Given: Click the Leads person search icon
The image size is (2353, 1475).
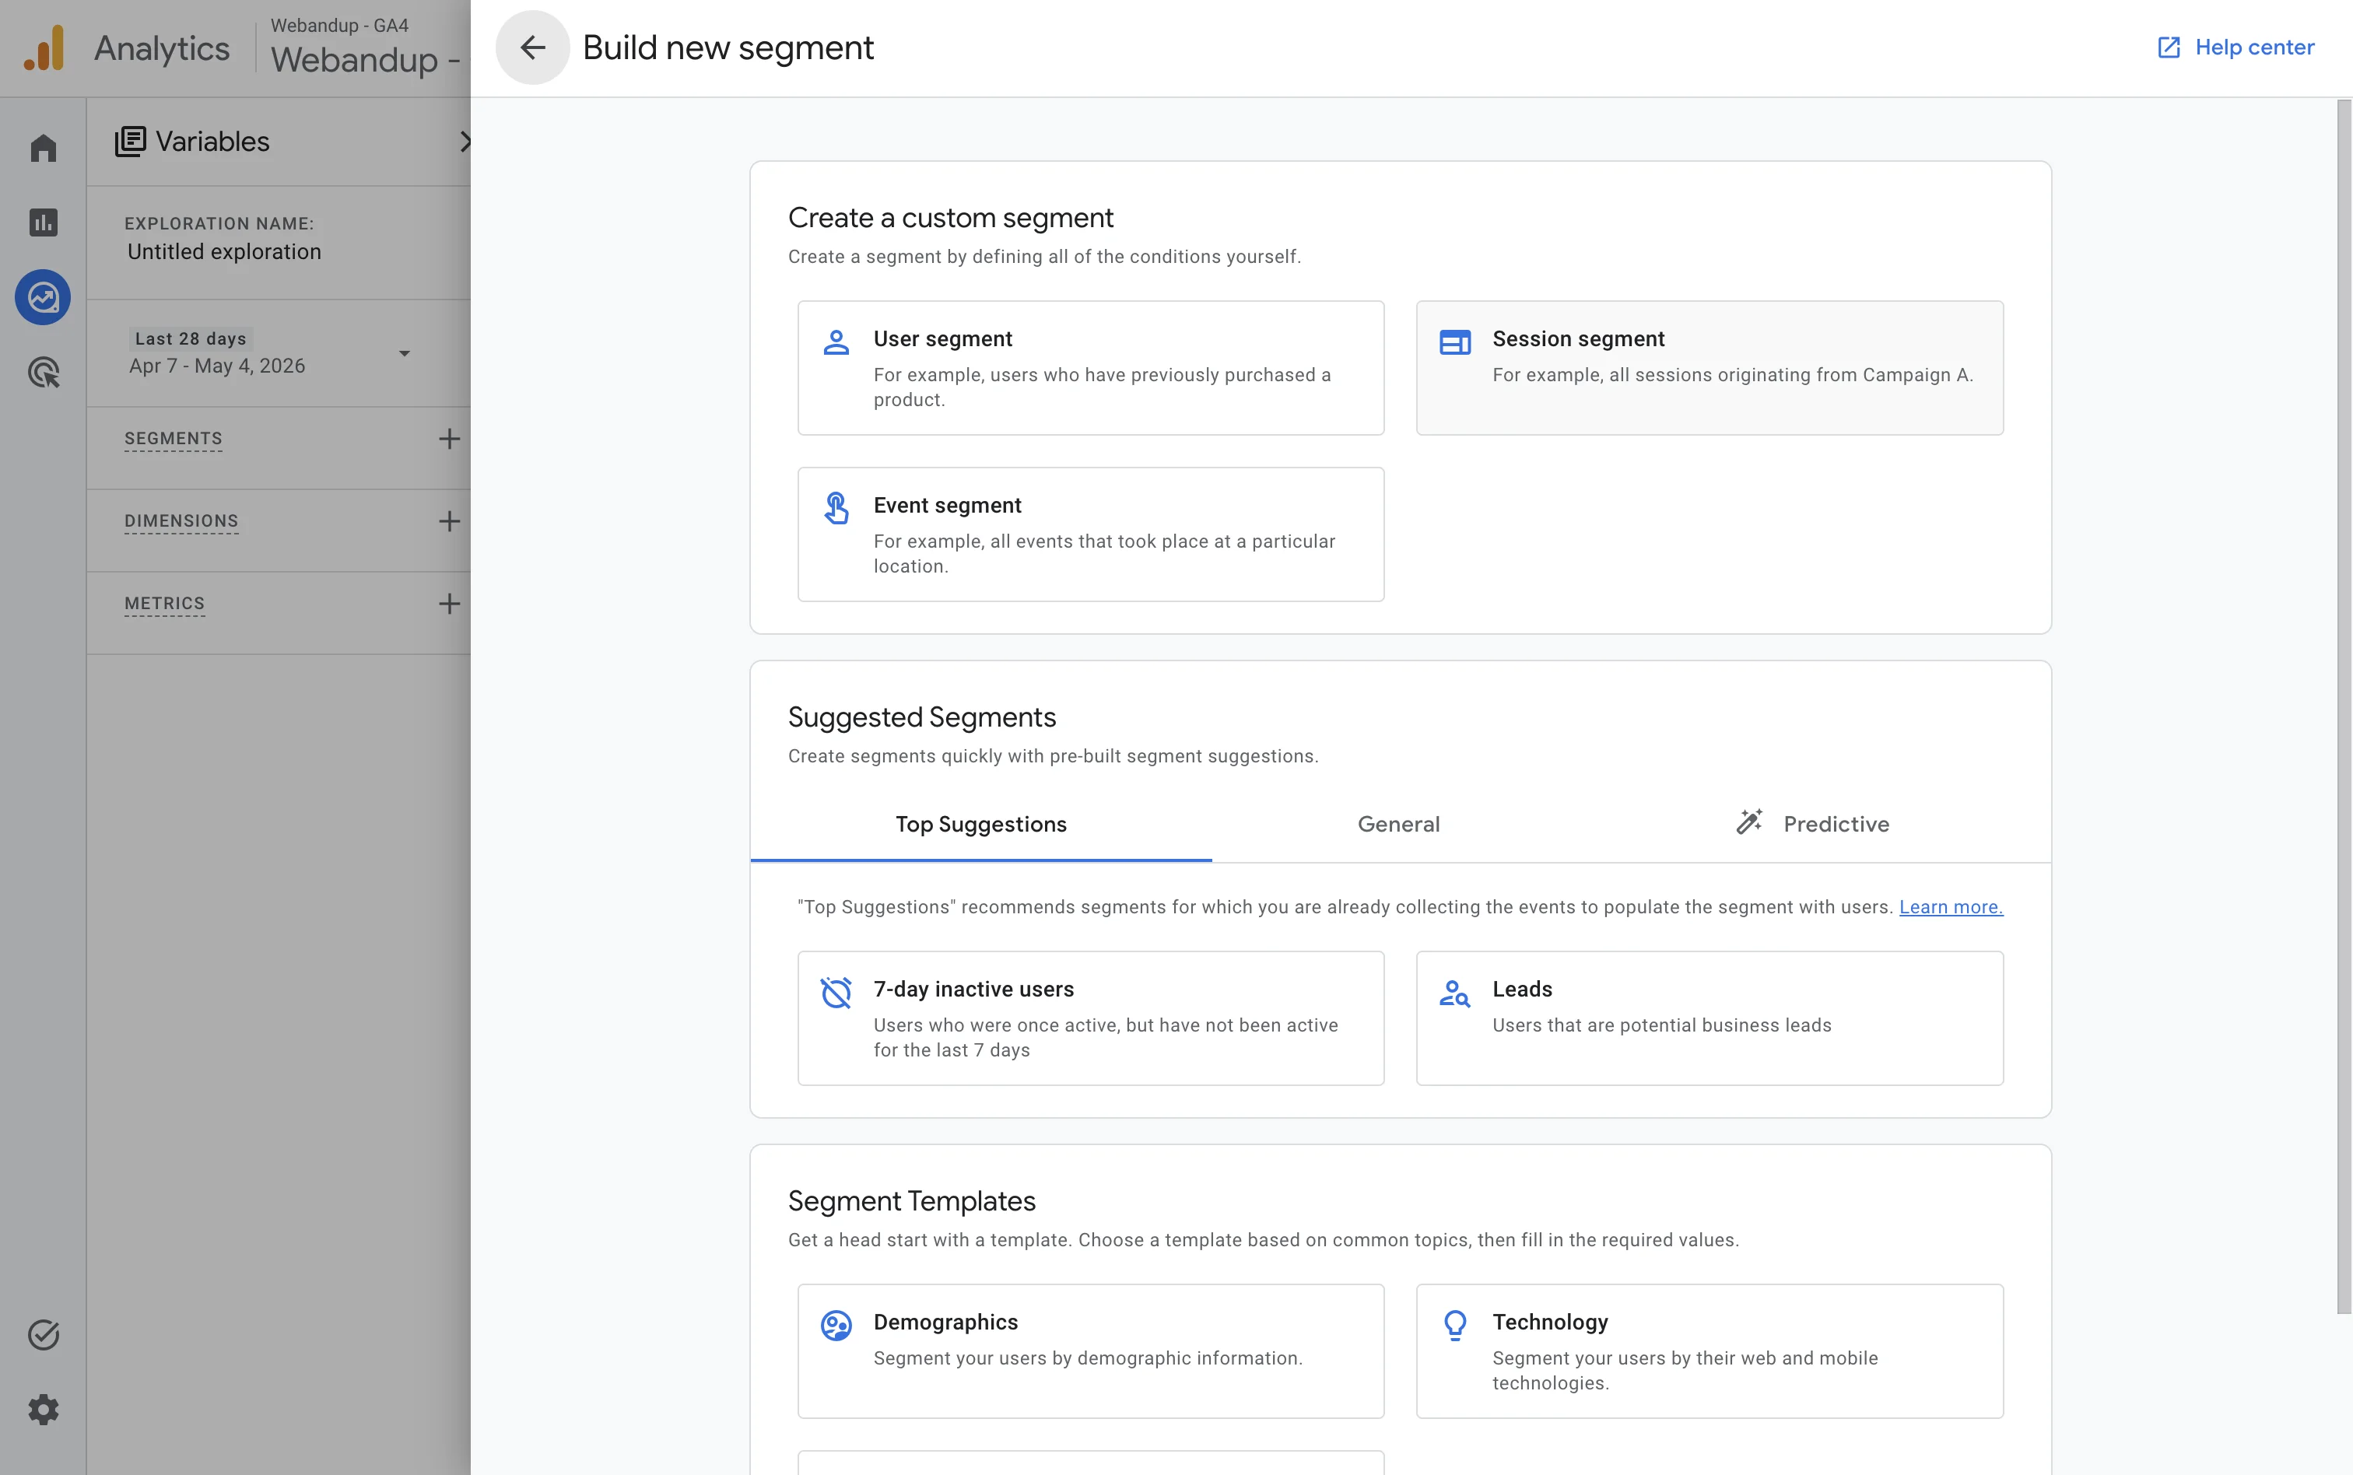Looking at the screenshot, I should click(1454, 993).
